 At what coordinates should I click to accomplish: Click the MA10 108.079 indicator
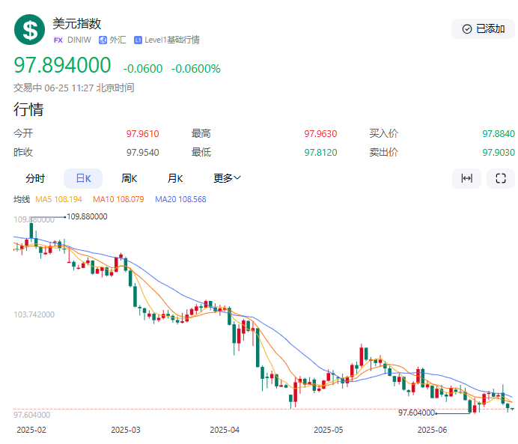[118, 199]
